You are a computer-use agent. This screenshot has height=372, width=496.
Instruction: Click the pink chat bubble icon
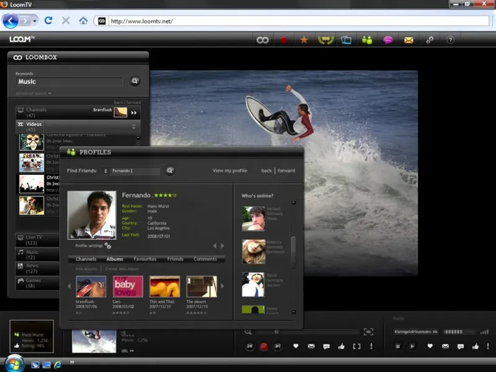tap(388, 40)
